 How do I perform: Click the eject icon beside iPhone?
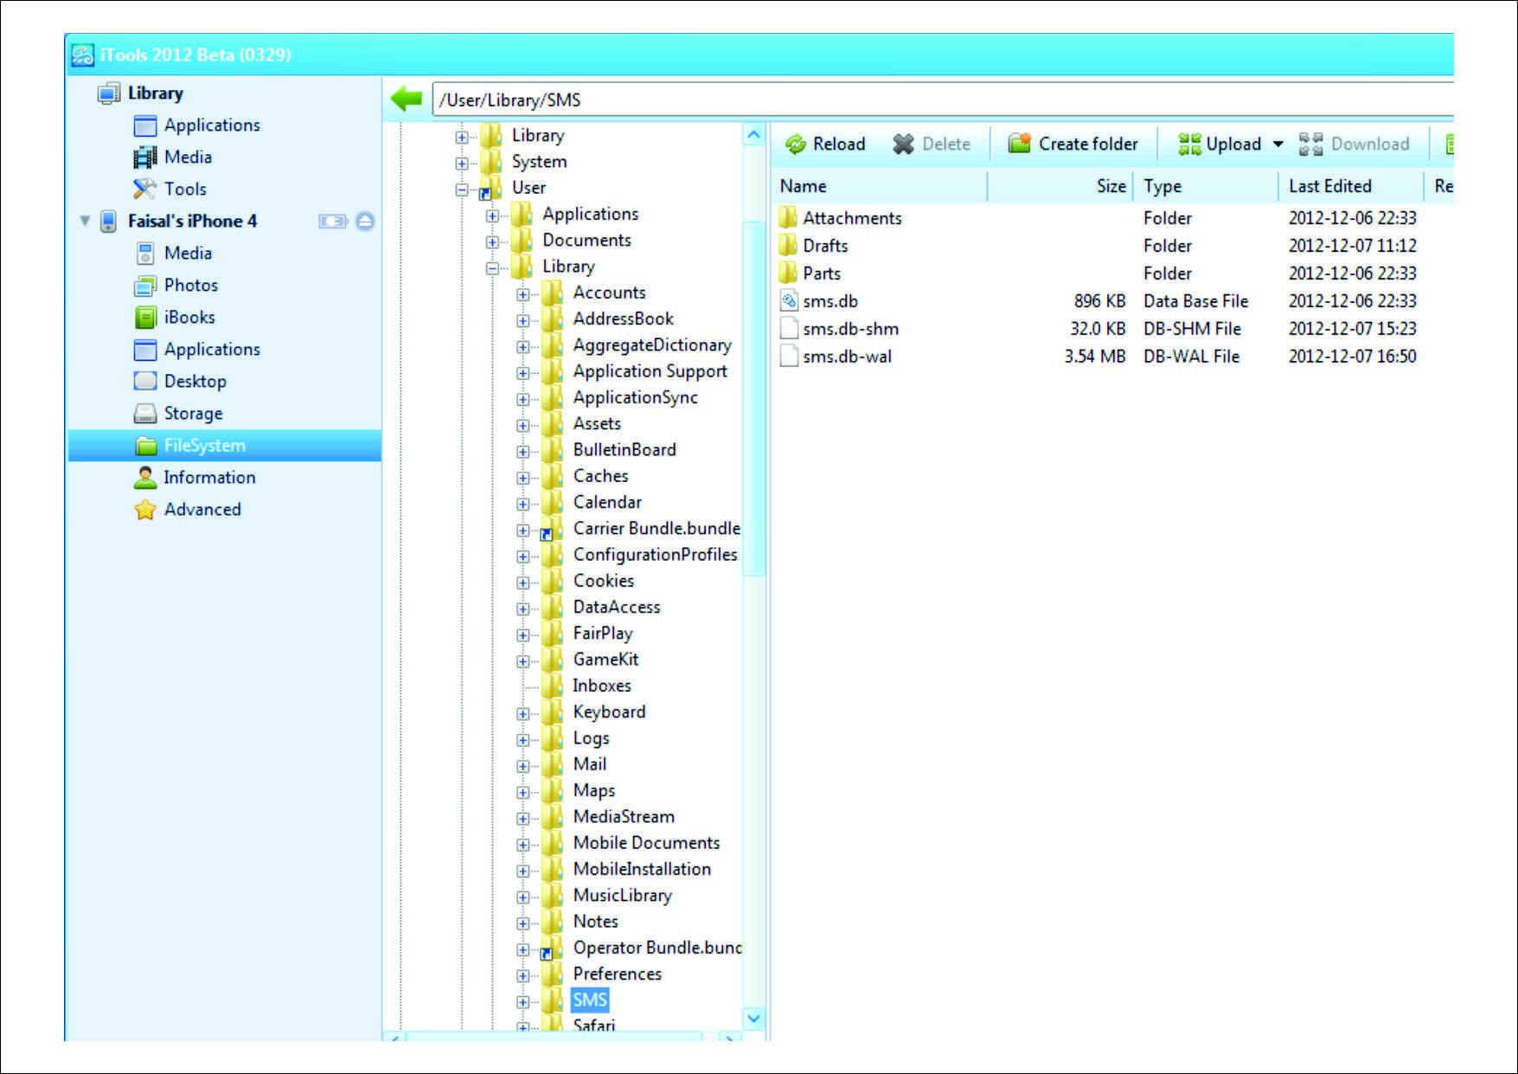365,222
